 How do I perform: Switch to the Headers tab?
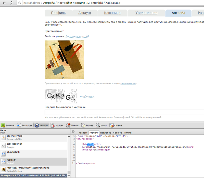click(83, 133)
